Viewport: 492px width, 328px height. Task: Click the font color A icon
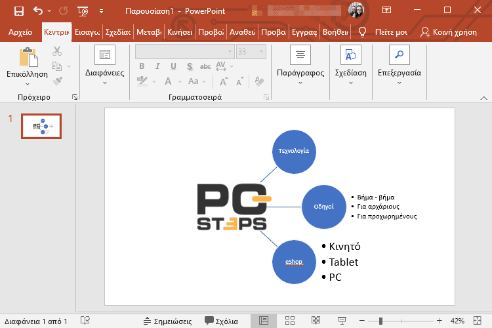(168, 81)
